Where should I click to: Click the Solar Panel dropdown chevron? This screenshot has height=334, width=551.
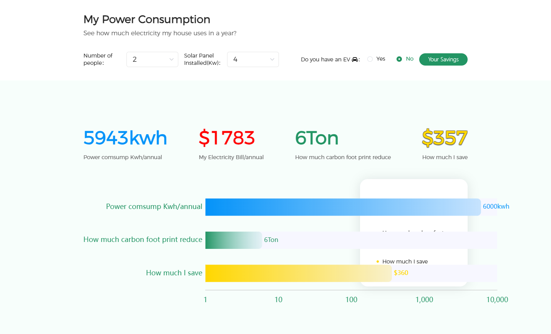pyautogui.click(x=272, y=59)
